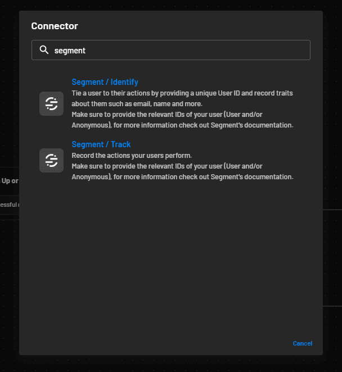Screen dimensions: 342x372
Task: Select the Segment / Identify connector icon
Action: pyautogui.click(x=51, y=103)
